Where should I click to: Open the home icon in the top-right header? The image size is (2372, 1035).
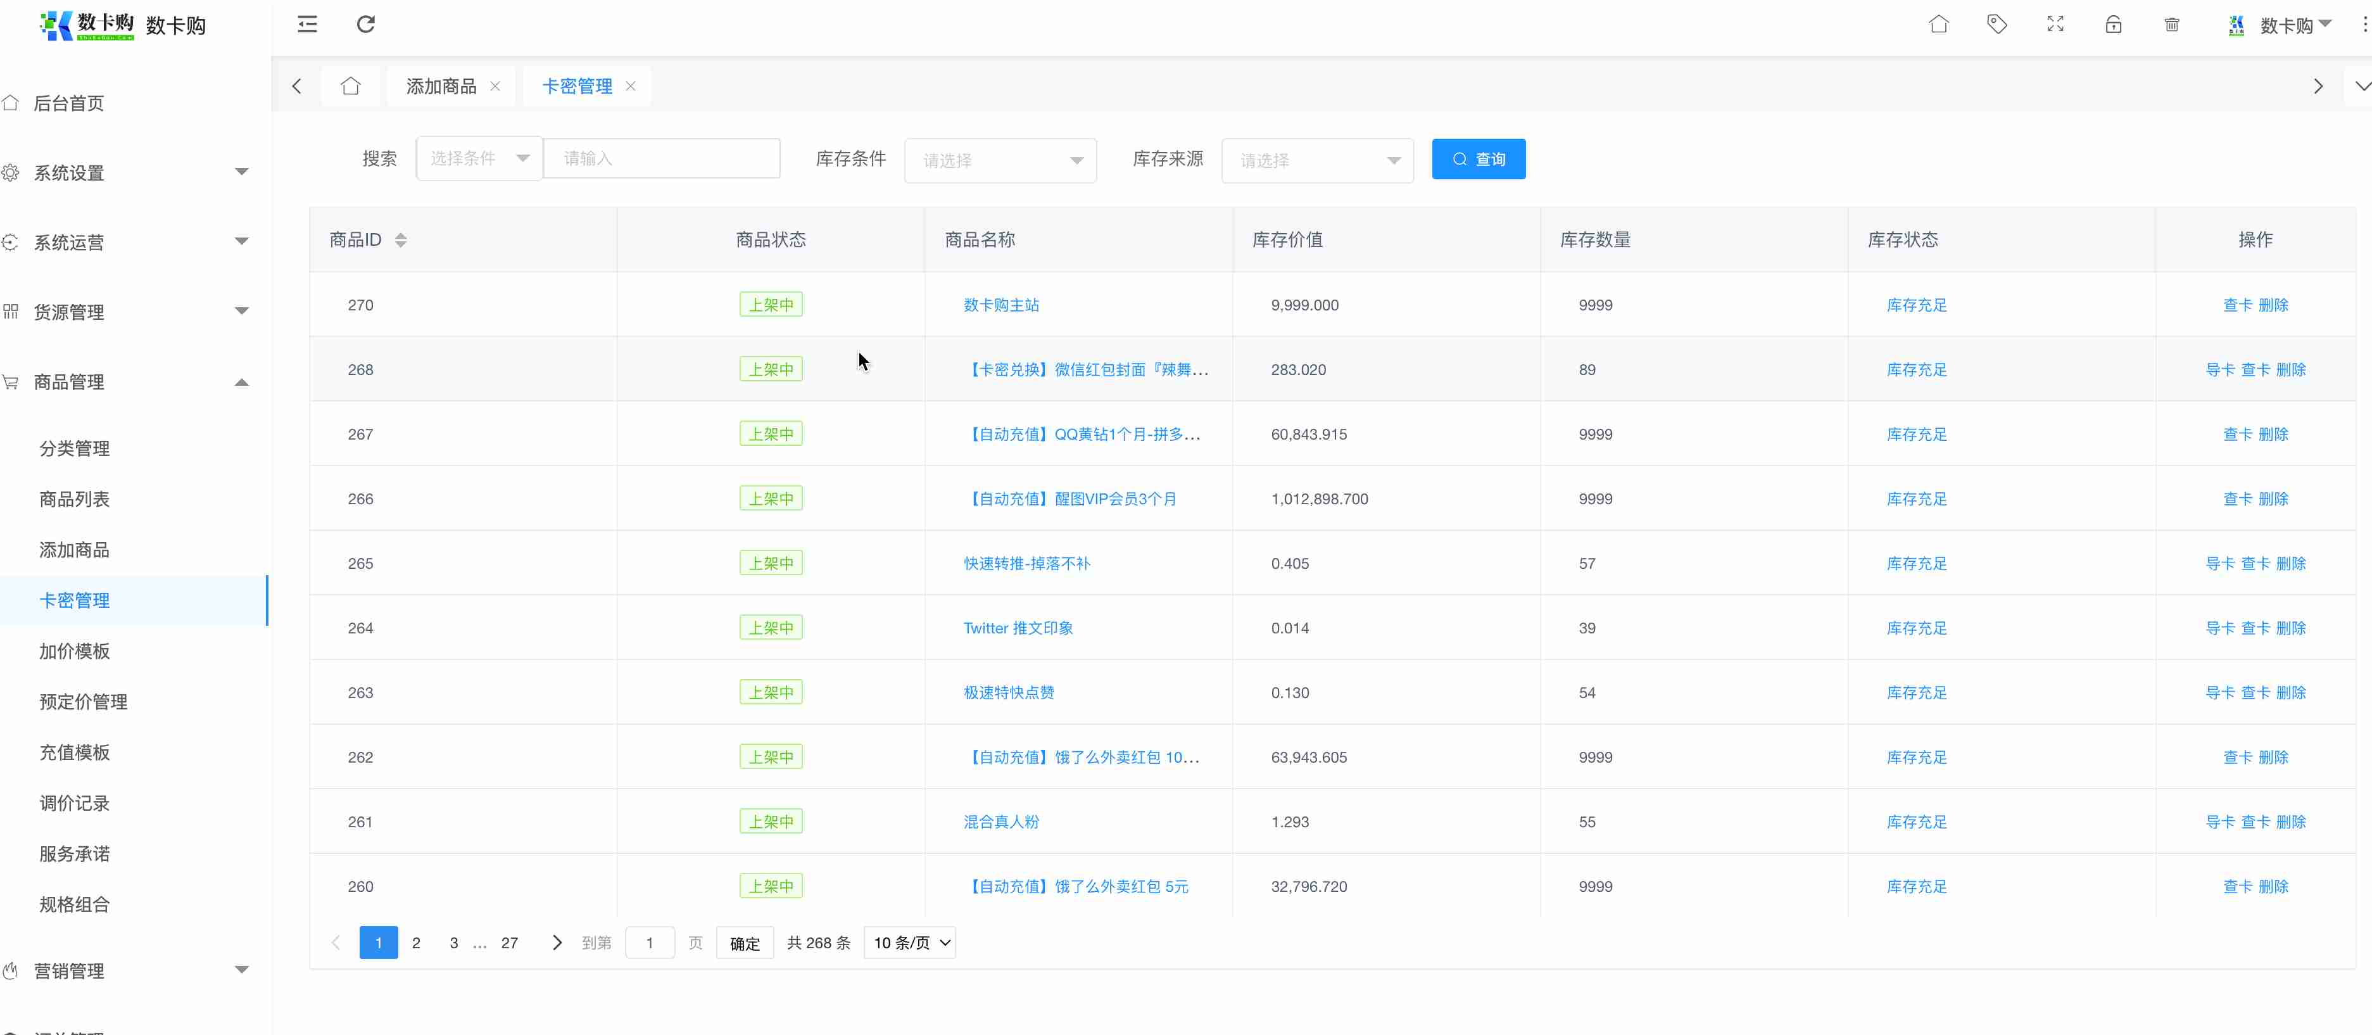point(1938,25)
